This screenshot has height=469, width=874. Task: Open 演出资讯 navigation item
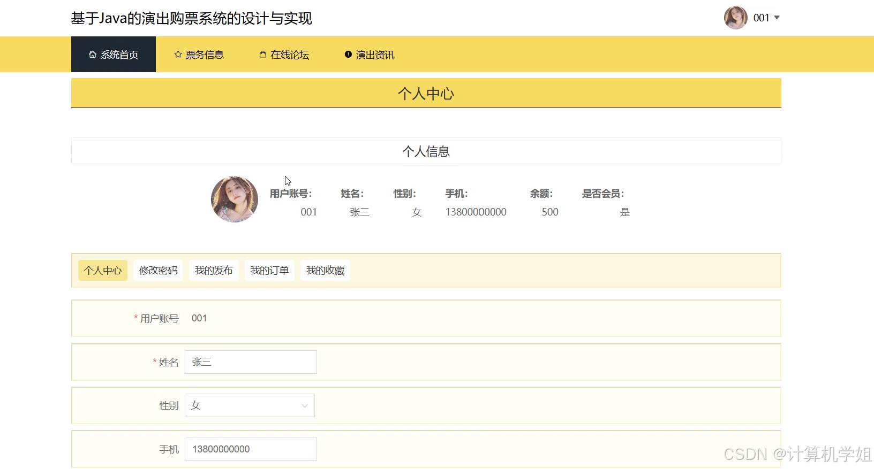pos(370,55)
